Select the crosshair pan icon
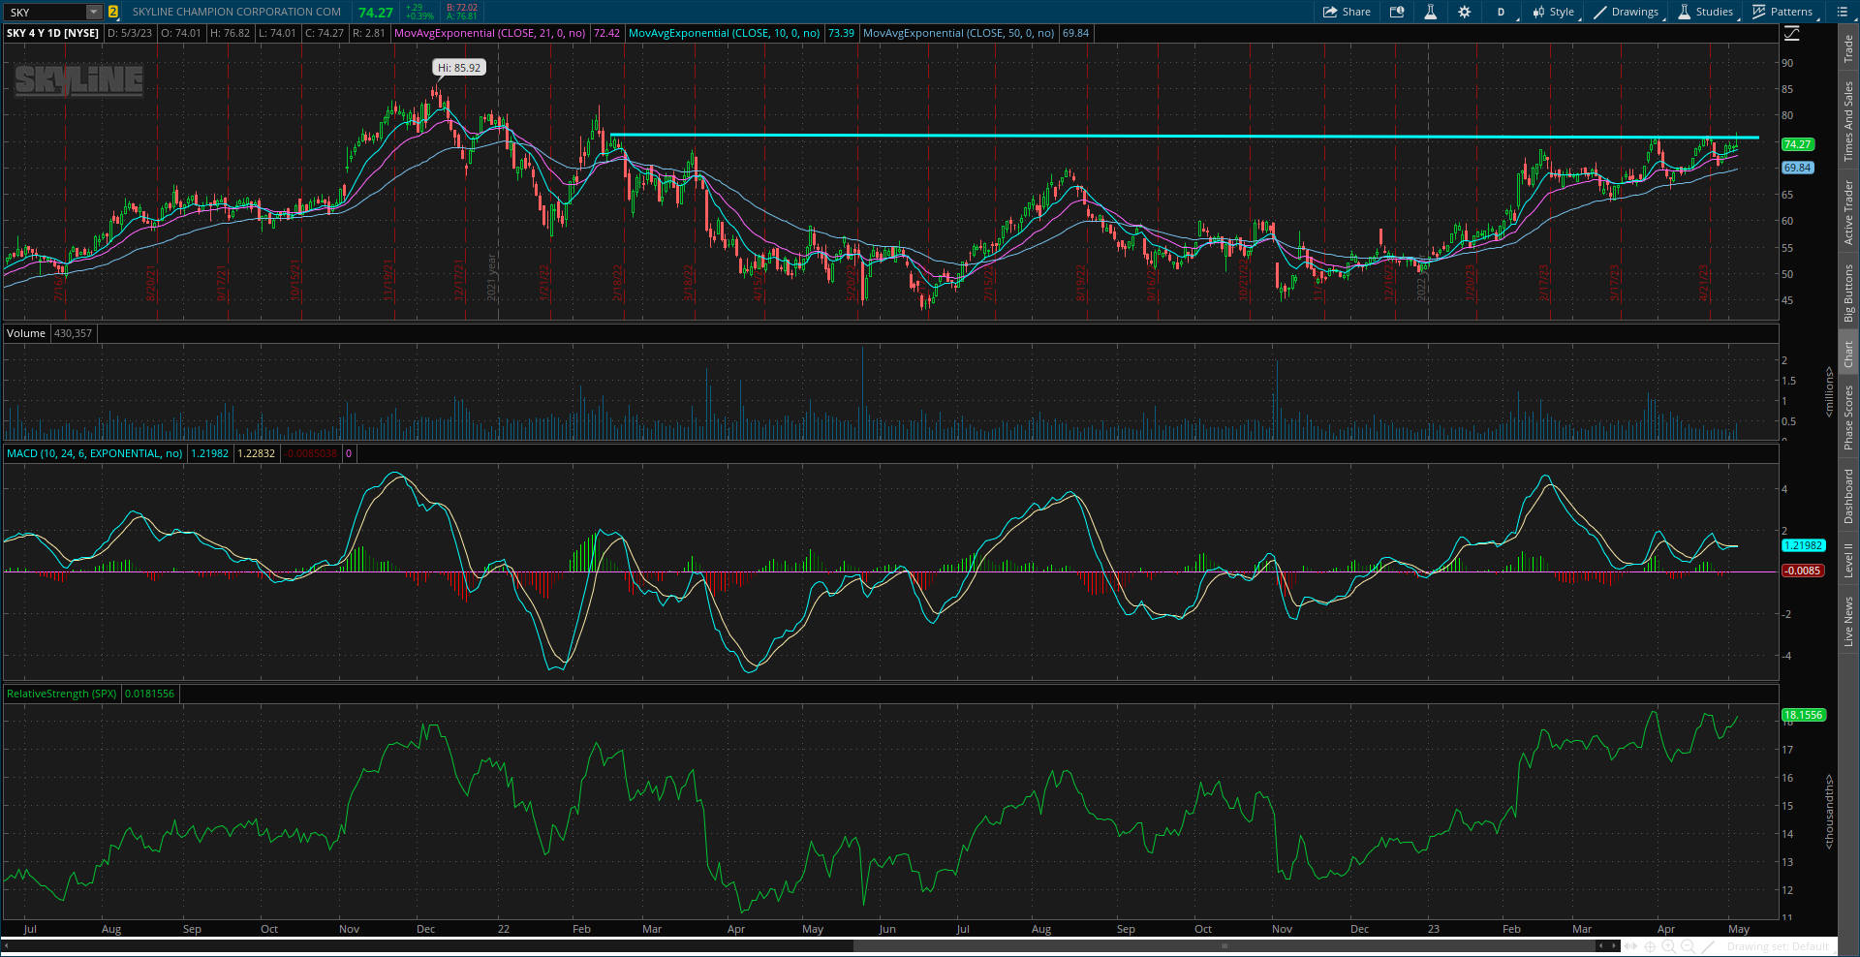The image size is (1860, 957). point(1651,946)
